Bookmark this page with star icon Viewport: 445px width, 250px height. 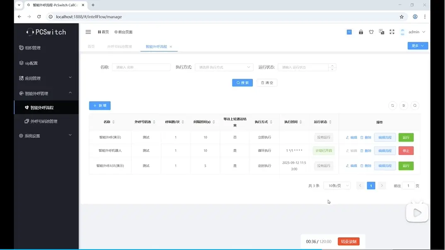pyautogui.click(x=401, y=17)
